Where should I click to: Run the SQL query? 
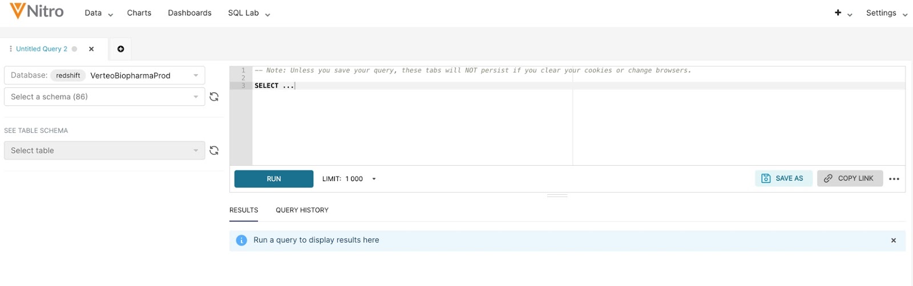tap(273, 179)
